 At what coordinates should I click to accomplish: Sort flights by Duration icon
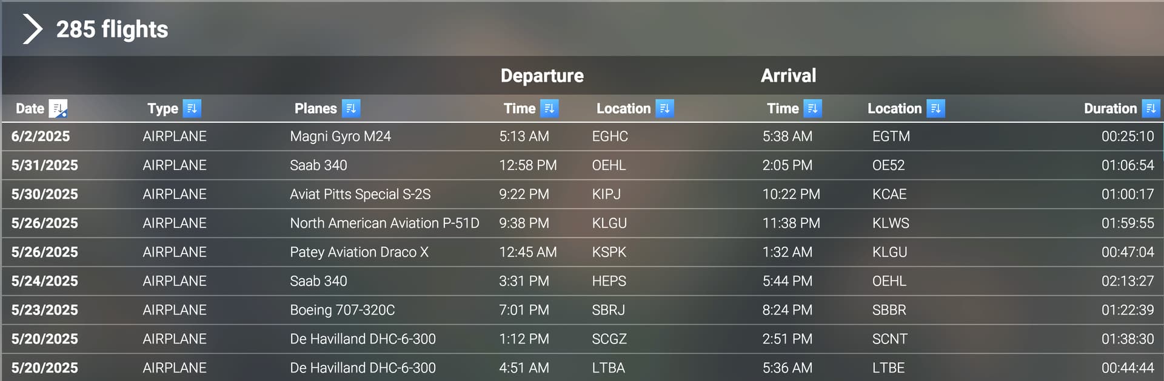[x=1151, y=108]
